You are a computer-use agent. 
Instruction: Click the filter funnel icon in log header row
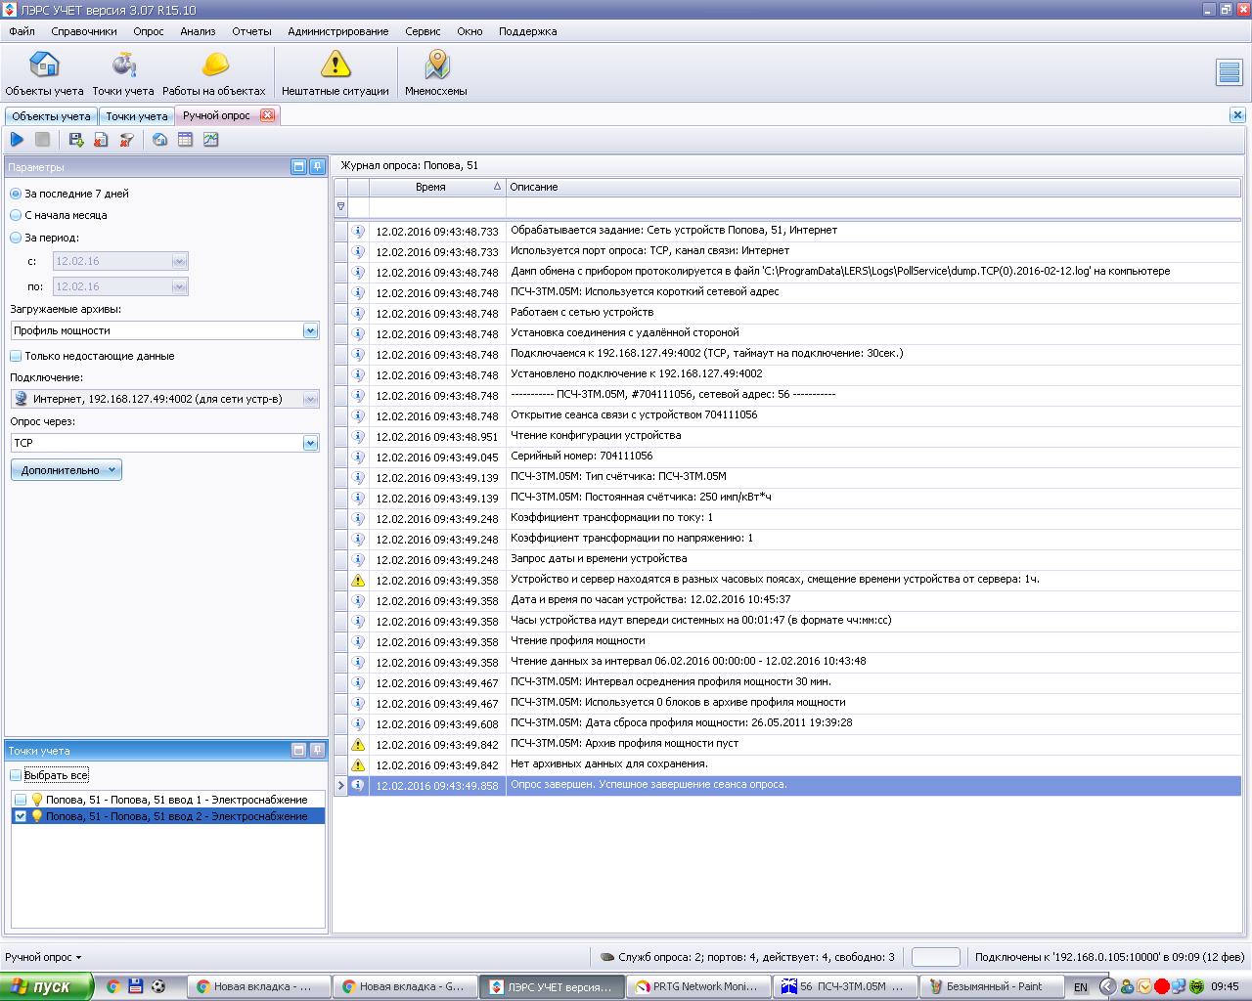pos(341,207)
